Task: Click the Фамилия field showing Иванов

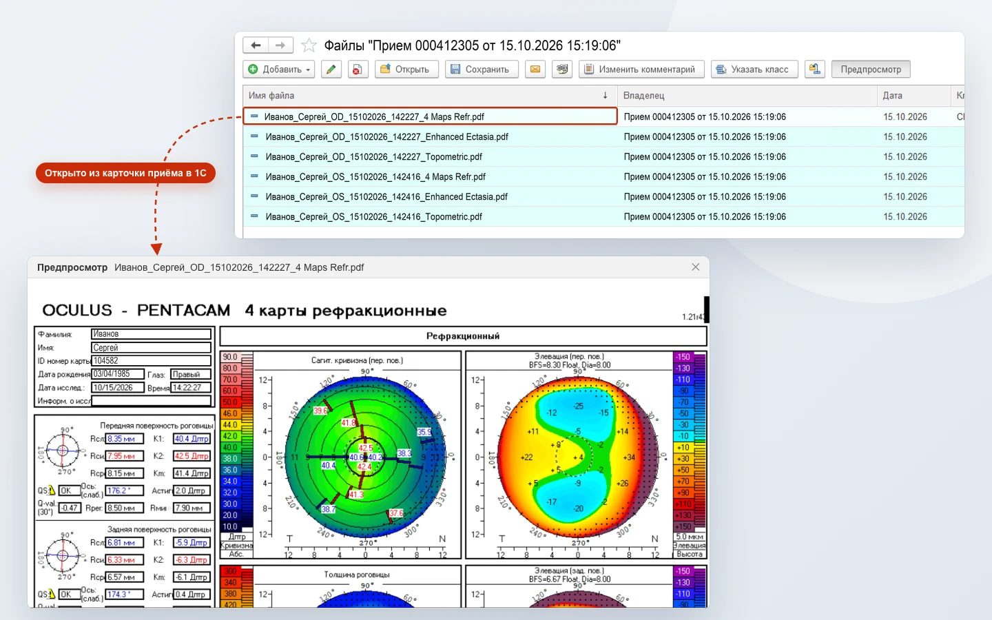Action: (151, 334)
